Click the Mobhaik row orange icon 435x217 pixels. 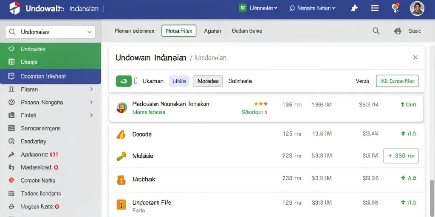tap(121, 180)
